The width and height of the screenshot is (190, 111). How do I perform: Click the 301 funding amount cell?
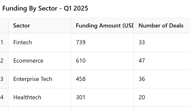click(102, 97)
